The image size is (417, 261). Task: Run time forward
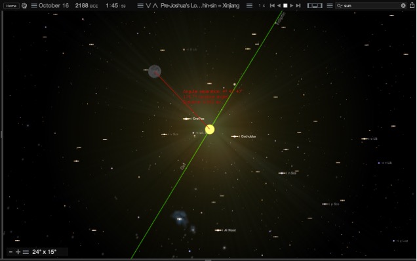pos(292,6)
